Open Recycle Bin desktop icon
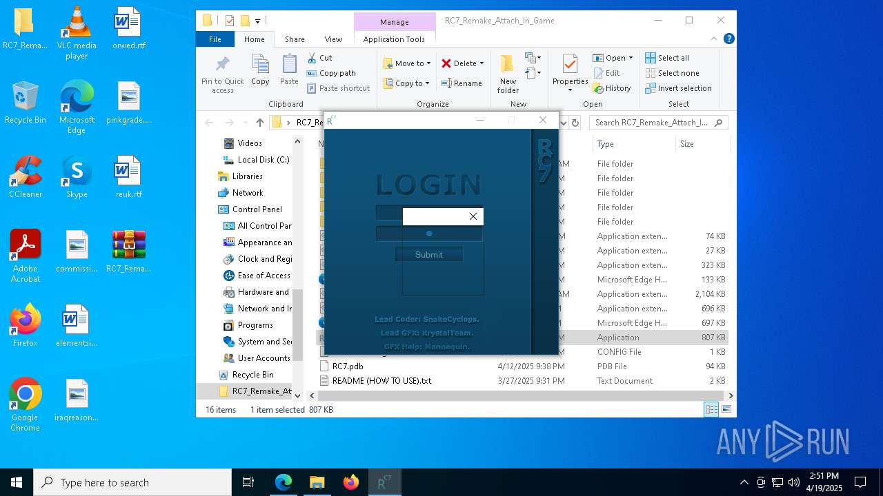Image resolution: width=883 pixels, height=496 pixels. click(x=26, y=103)
